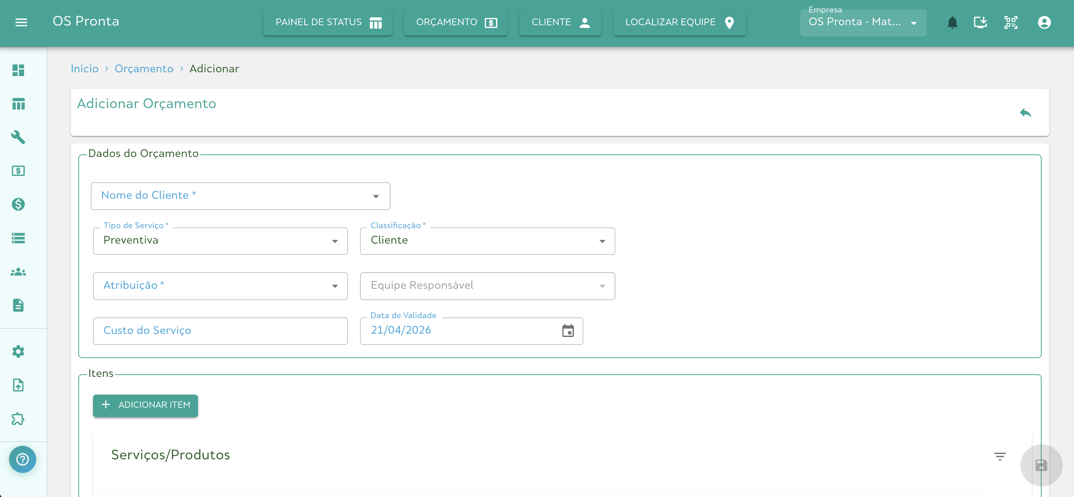
Task: Open the Painel de Status tab
Action: pos(328,23)
